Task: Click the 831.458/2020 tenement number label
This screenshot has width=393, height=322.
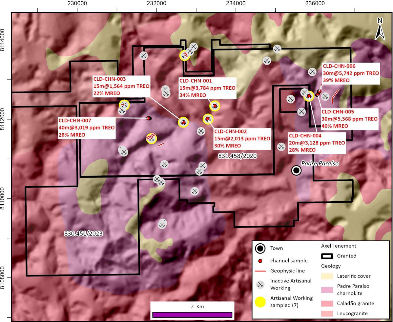Action: click(x=237, y=156)
